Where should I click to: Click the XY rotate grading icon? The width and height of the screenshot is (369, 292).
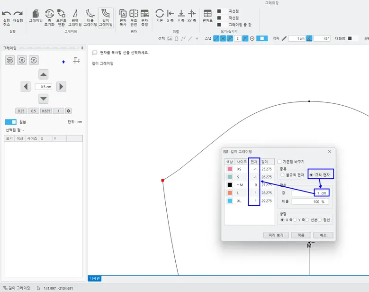[10, 60]
